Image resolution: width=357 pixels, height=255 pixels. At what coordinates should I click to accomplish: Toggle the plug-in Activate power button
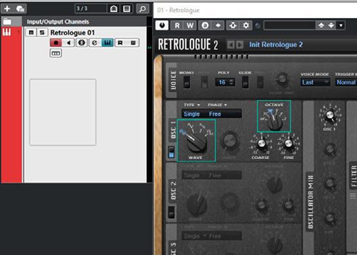point(162,25)
